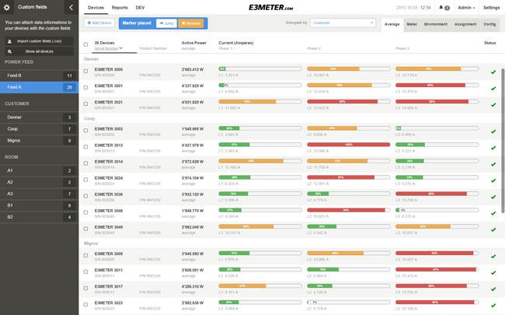This screenshot has width=505, height=315.
Task: Click Phase 3 red bar of E3METER 3011
Action: tap(436, 269)
